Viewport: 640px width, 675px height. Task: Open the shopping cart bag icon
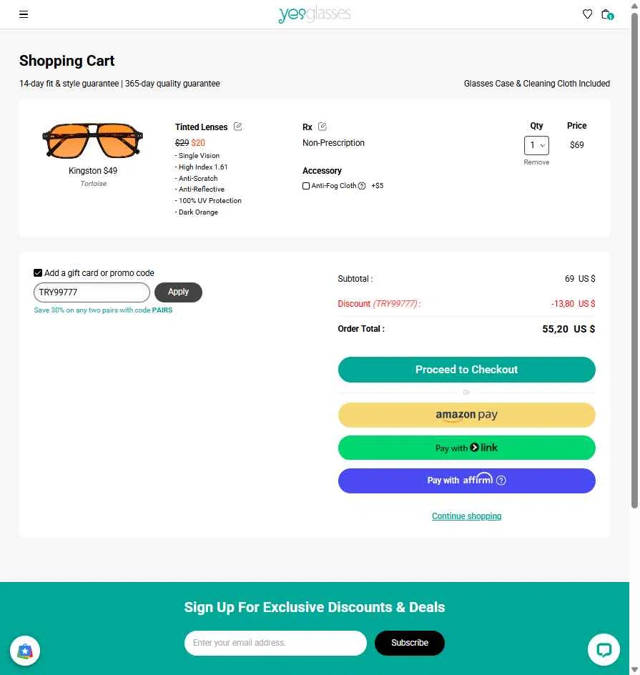tap(606, 14)
